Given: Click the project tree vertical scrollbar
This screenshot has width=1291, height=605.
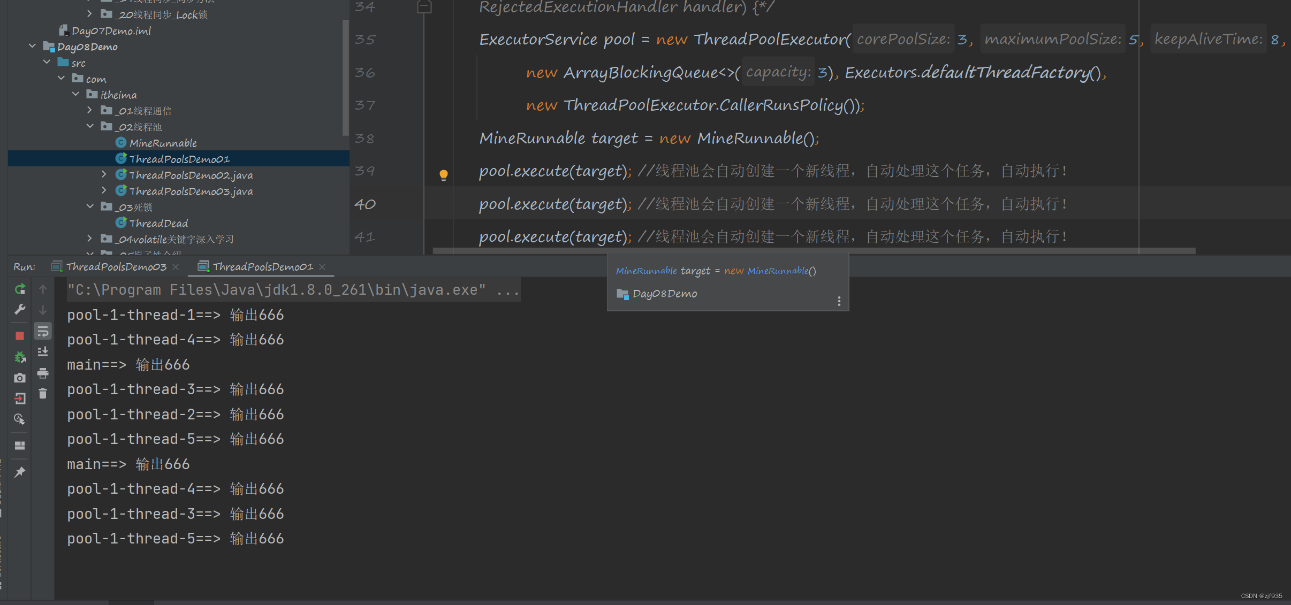Looking at the screenshot, I should 345,78.
